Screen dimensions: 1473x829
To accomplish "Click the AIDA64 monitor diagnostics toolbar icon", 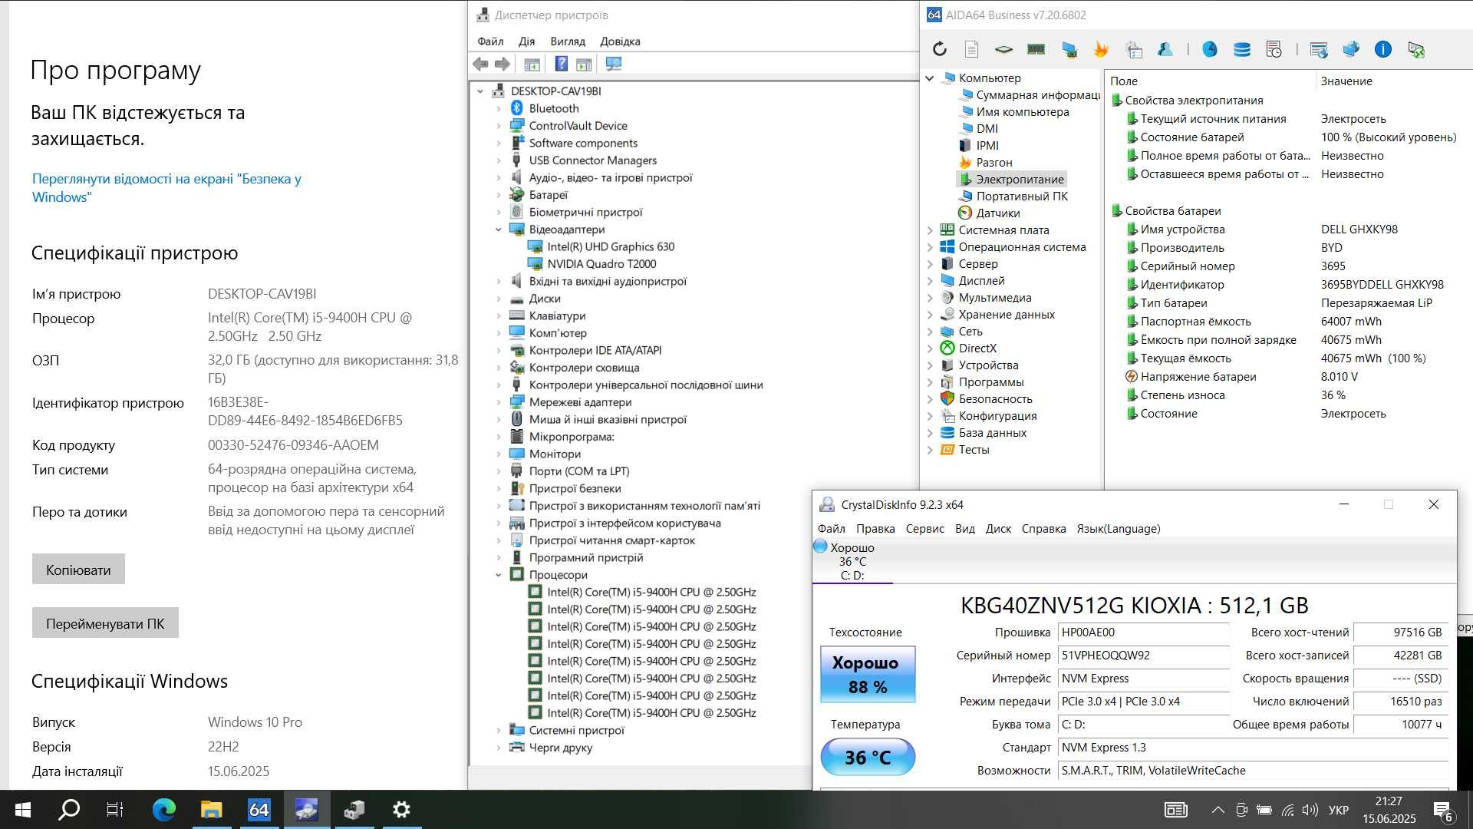I will click(1069, 50).
